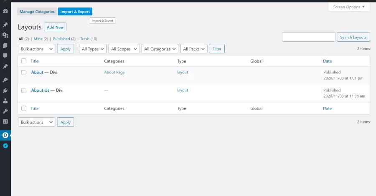This screenshot has width=376, height=196.
Task: Open the Appearance paintbrush icon
Action: (x=5, y=80)
